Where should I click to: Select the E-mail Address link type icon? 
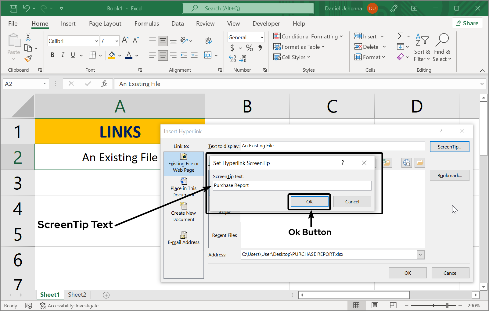tap(183, 235)
